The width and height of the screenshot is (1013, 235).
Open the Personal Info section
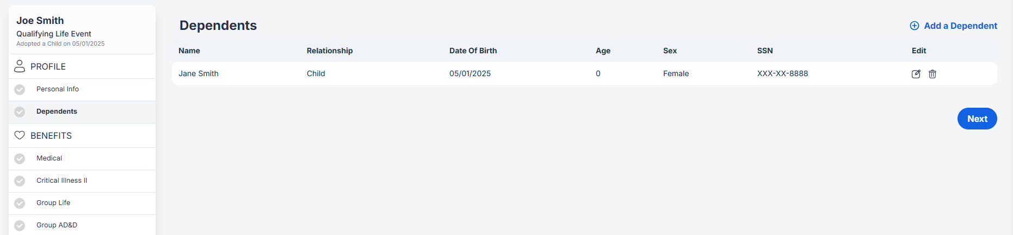point(82,89)
